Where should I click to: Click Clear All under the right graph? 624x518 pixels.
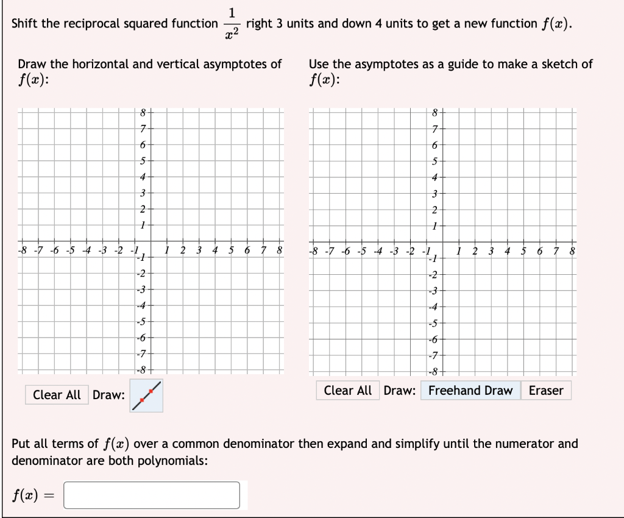[348, 391]
